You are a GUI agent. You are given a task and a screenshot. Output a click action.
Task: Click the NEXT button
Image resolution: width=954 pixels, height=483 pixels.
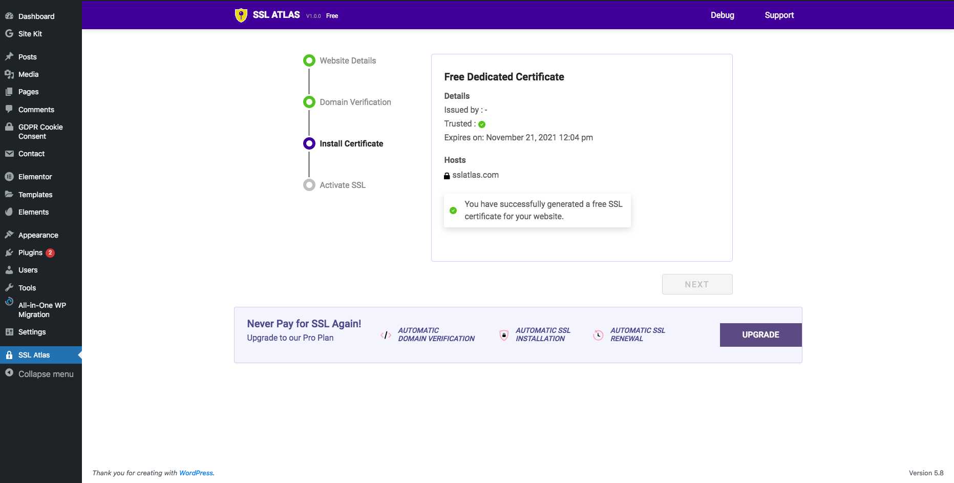(697, 284)
